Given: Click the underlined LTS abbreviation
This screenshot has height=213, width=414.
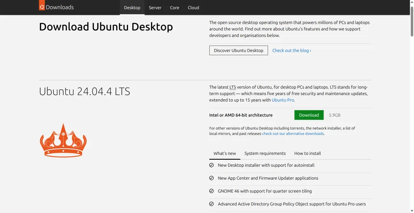Looking at the screenshot, I should pyautogui.click(x=233, y=87).
